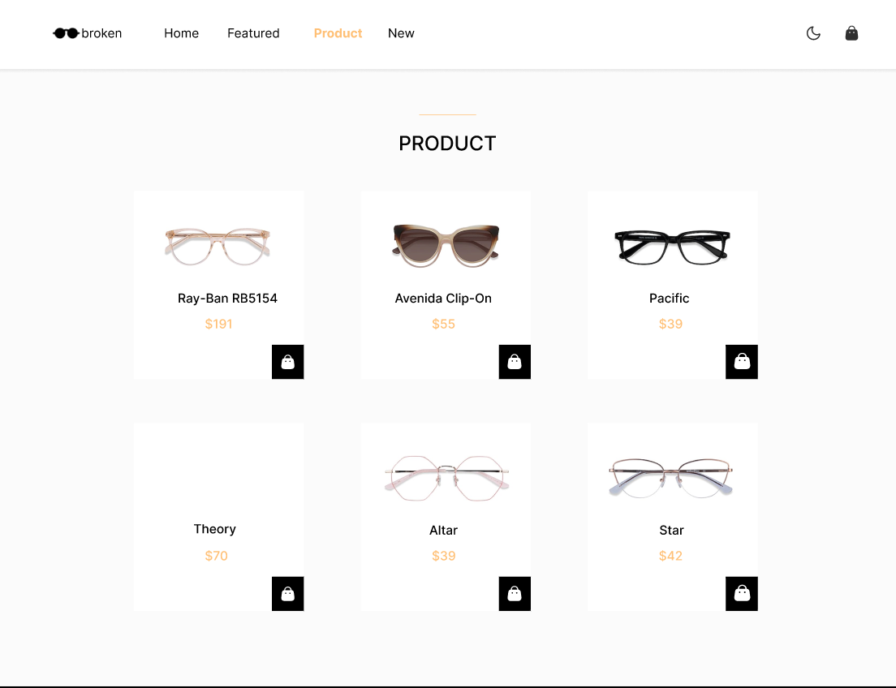Click the $70 price under Theory
896x688 pixels.
click(216, 556)
